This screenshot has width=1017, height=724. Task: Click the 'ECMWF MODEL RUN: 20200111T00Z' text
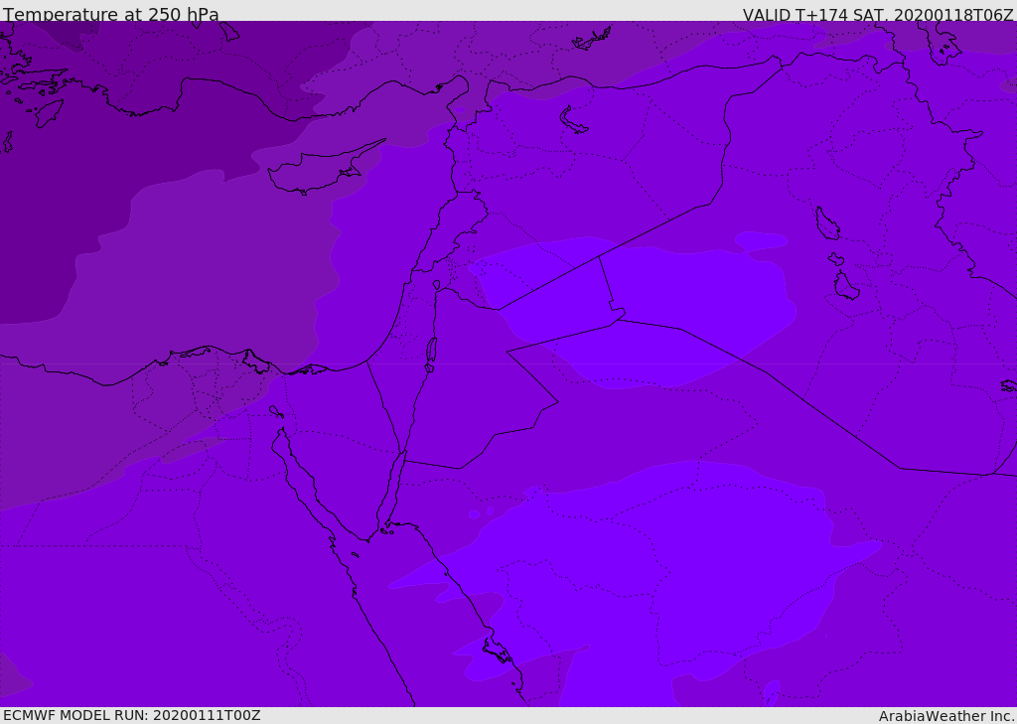tap(132, 715)
